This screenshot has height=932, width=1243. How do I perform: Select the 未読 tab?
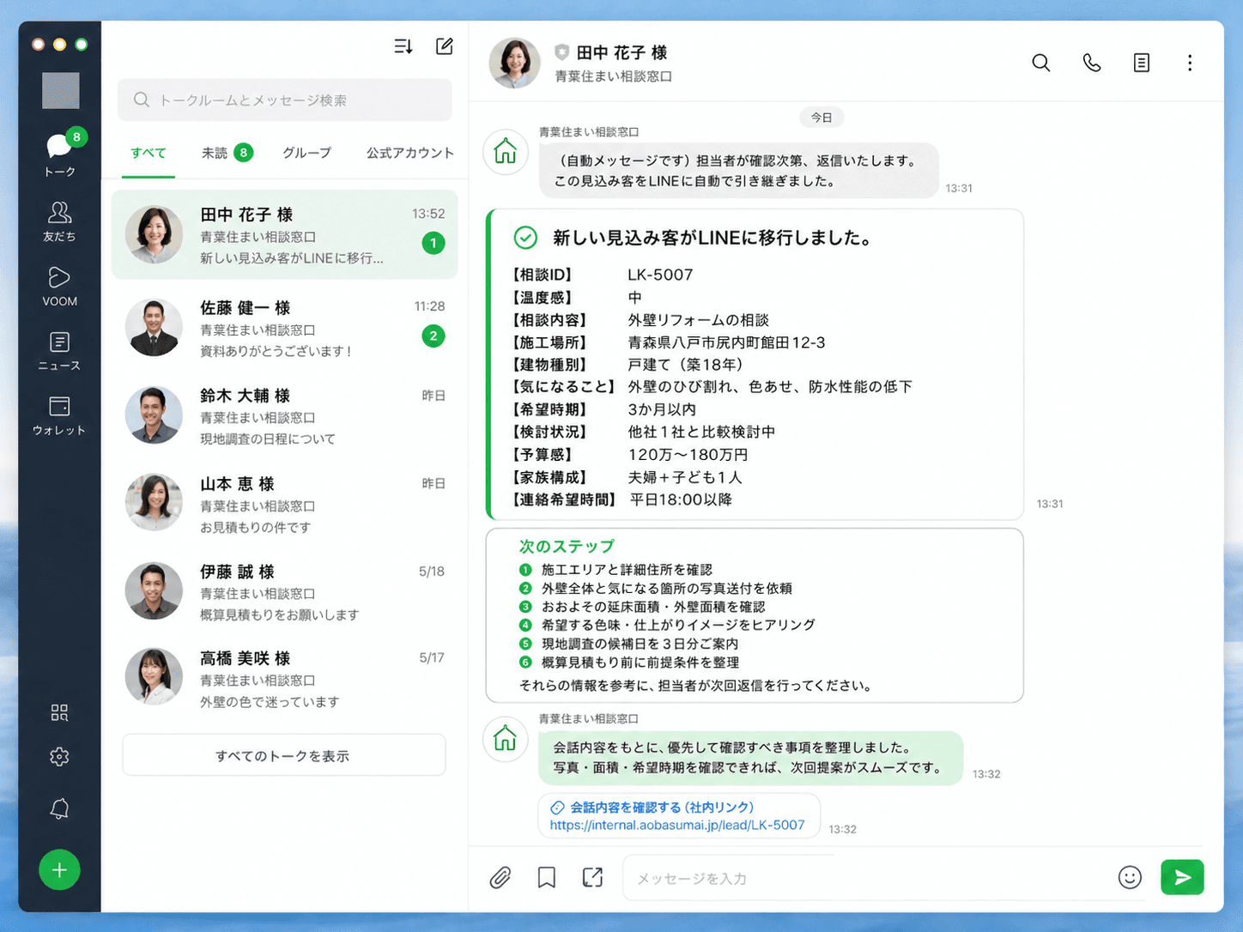coord(227,153)
